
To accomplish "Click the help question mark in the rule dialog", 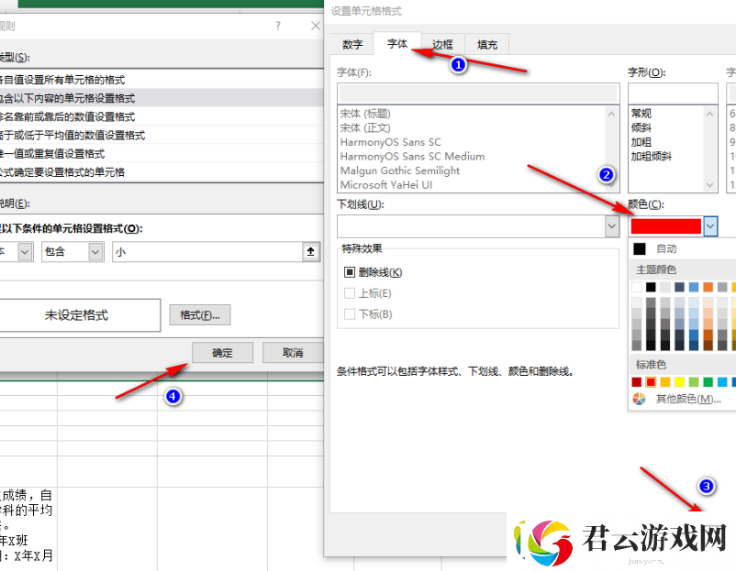I will coord(278,26).
